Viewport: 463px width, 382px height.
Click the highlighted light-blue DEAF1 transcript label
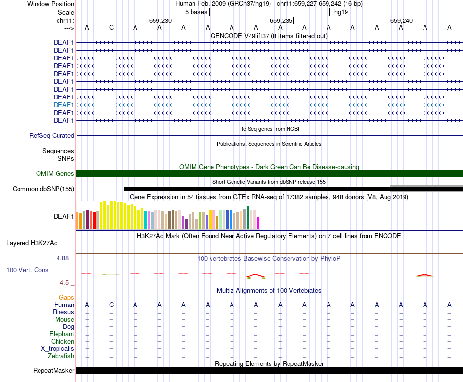[x=63, y=105]
